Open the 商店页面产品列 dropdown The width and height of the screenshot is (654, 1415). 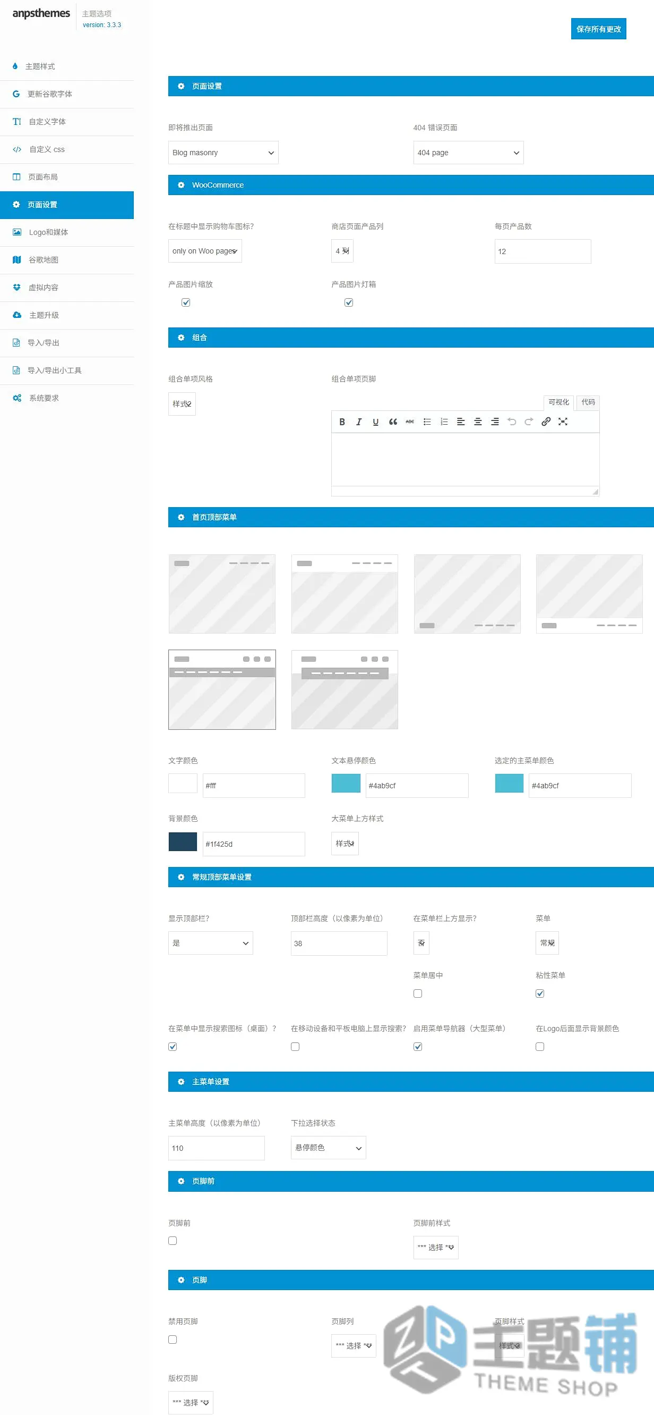click(342, 251)
